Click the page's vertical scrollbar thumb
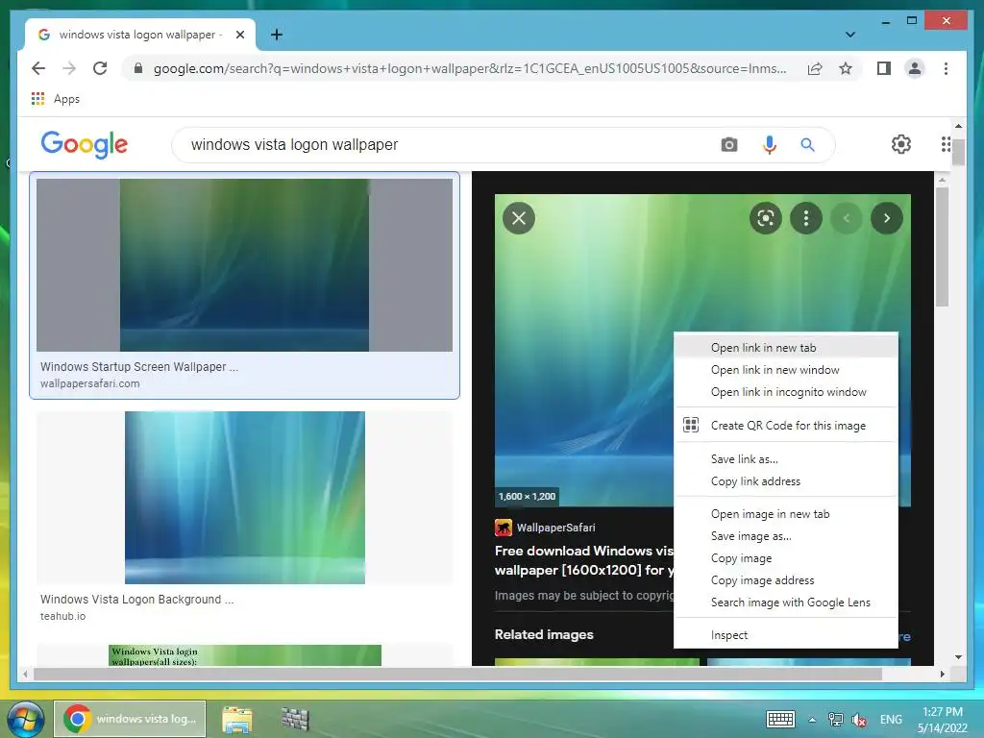The image size is (984, 738). pyautogui.click(x=958, y=152)
